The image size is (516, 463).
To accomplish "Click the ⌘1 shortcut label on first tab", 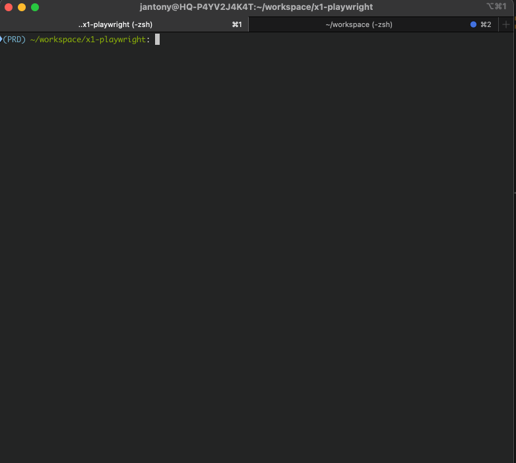I will click(x=237, y=24).
